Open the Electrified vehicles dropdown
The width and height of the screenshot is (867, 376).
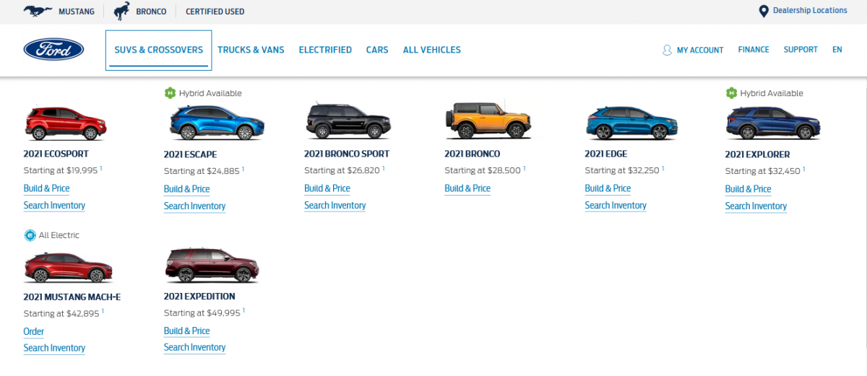[x=325, y=50]
